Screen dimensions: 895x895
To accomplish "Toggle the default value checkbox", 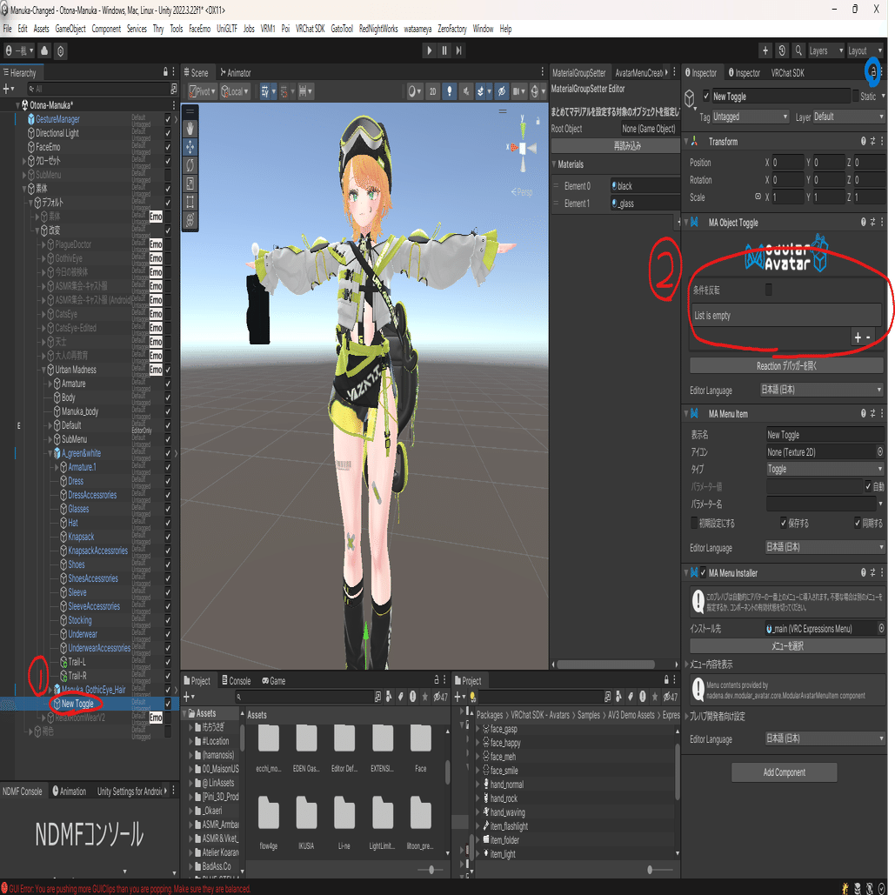I will [x=694, y=523].
